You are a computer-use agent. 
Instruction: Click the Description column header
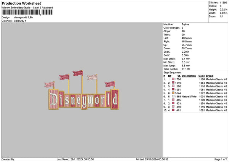(x=189, y=76)
